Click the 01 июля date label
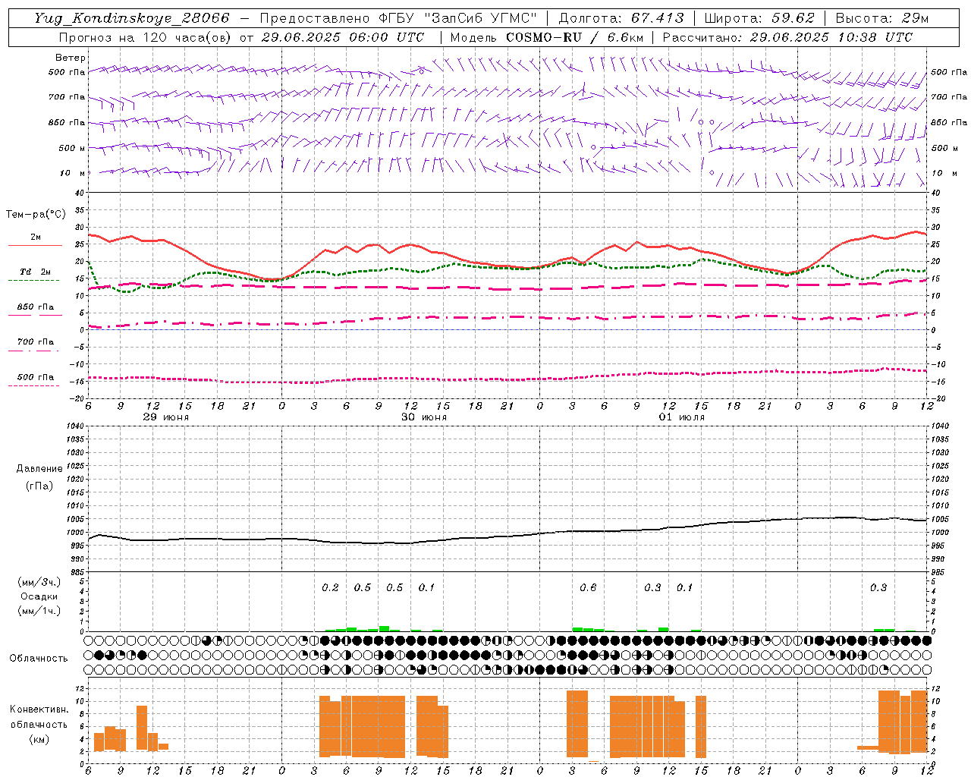 click(x=682, y=417)
